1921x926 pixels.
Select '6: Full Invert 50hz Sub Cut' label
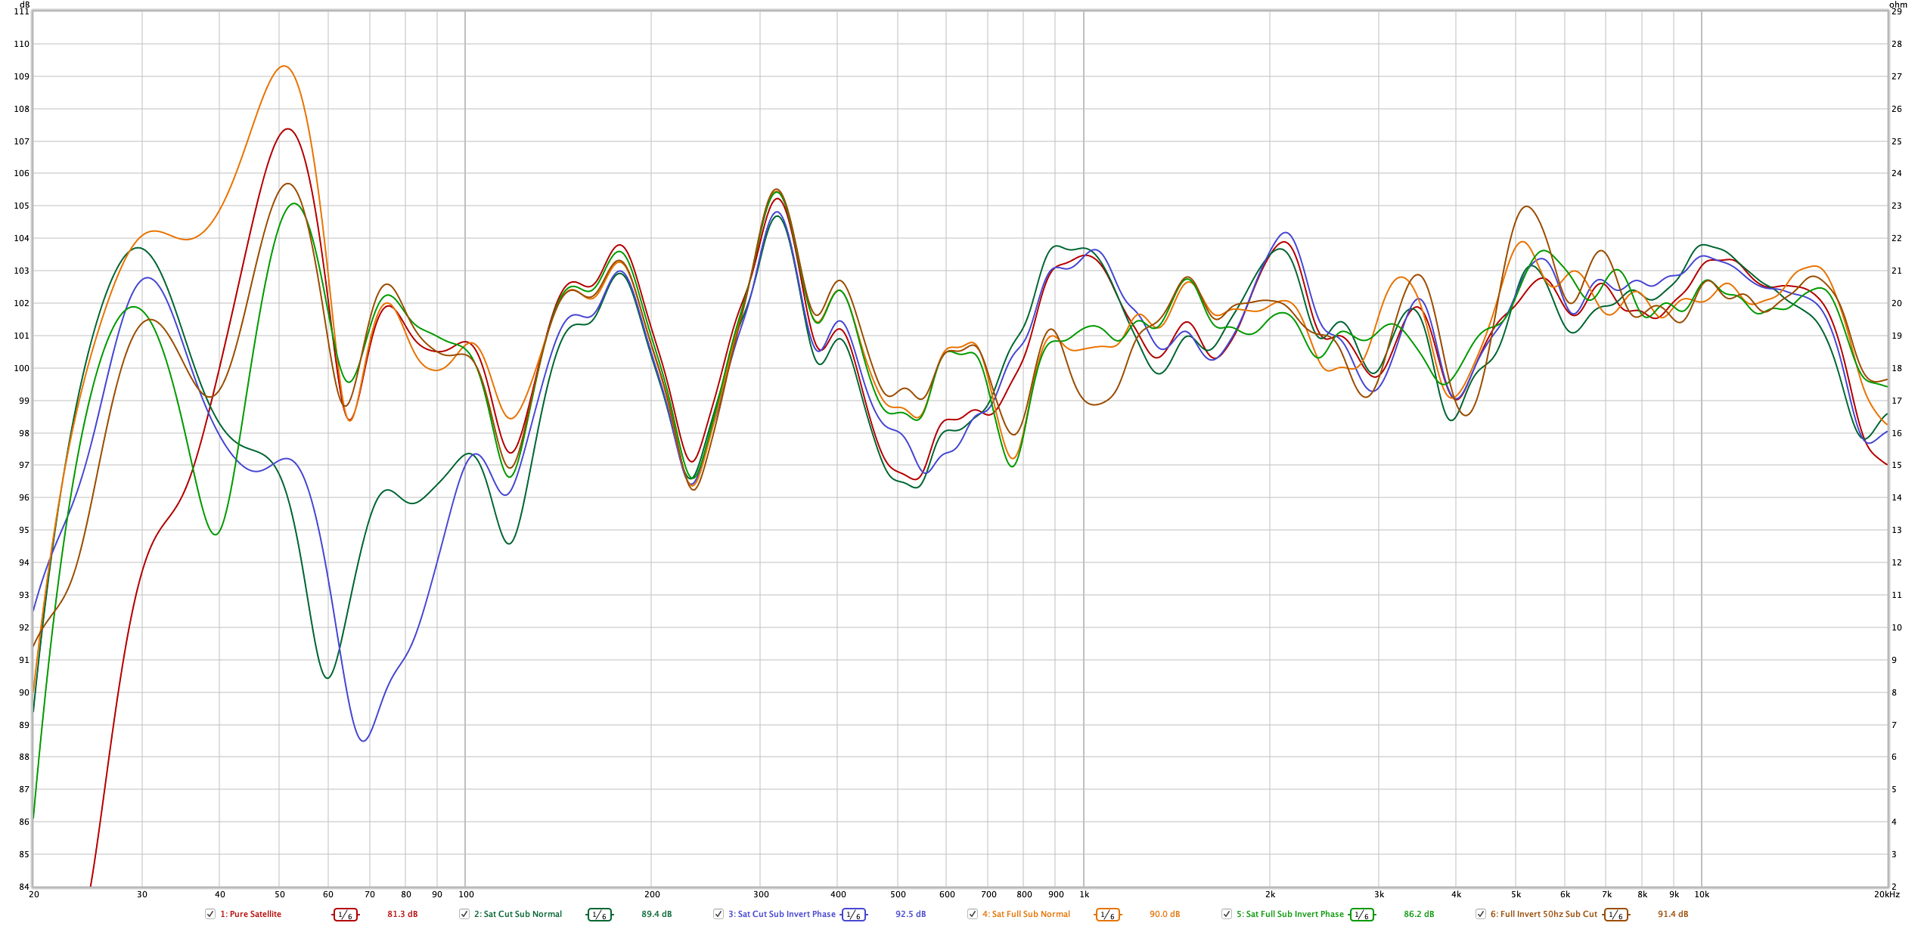pos(1544,914)
